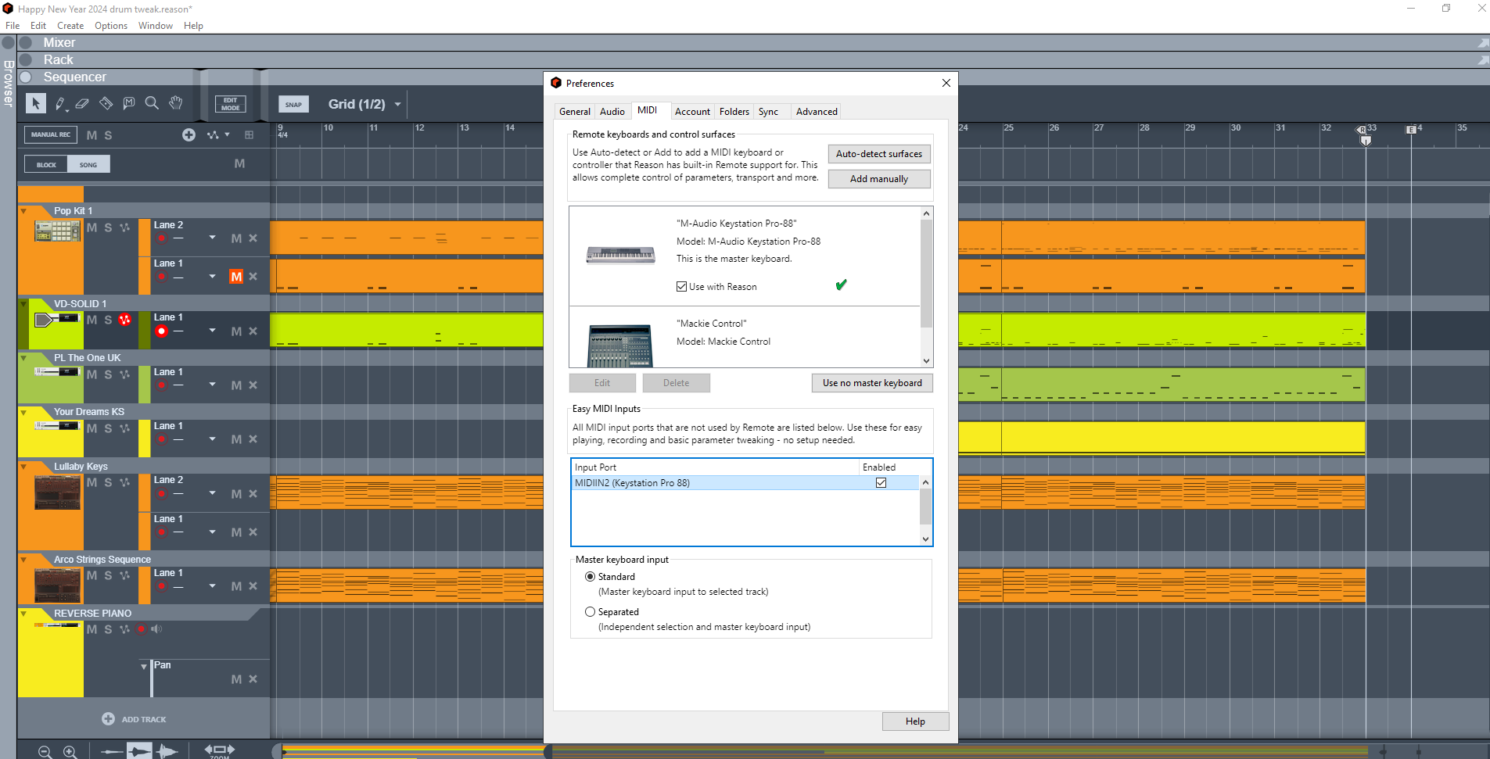Zoom out horizontally in sequencer
The width and height of the screenshot is (1490, 759).
click(x=45, y=752)
